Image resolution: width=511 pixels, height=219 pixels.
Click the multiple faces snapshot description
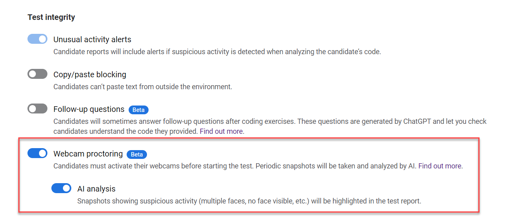click(249, 201)
